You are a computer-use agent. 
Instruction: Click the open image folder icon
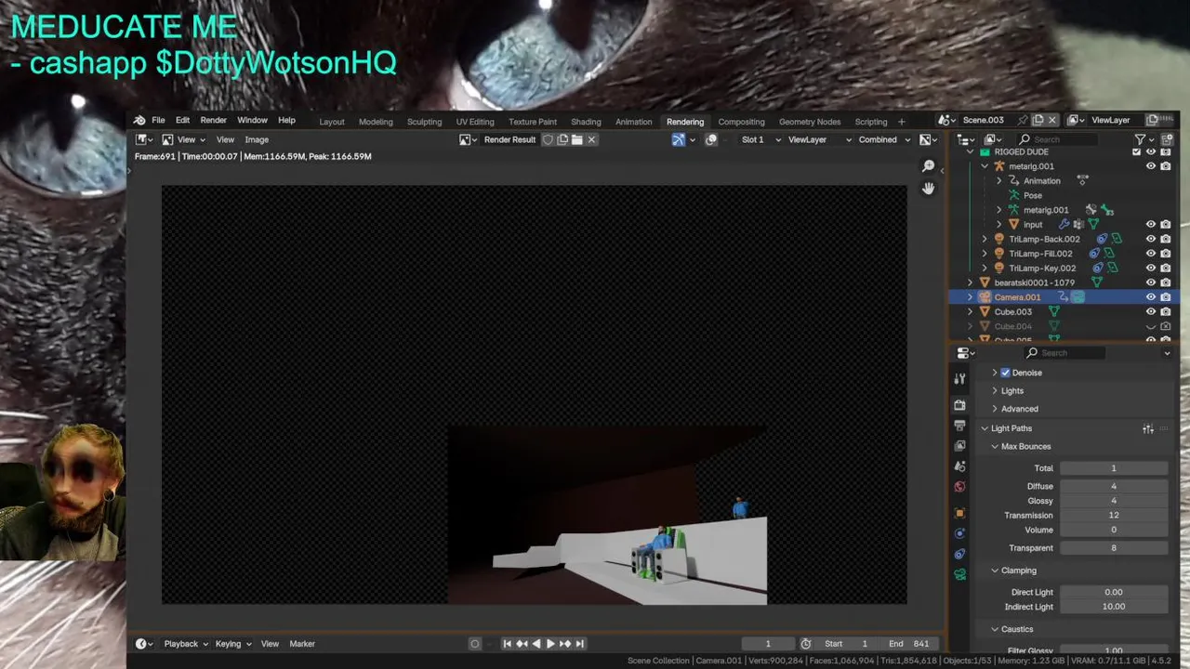(x=577, y=139)
